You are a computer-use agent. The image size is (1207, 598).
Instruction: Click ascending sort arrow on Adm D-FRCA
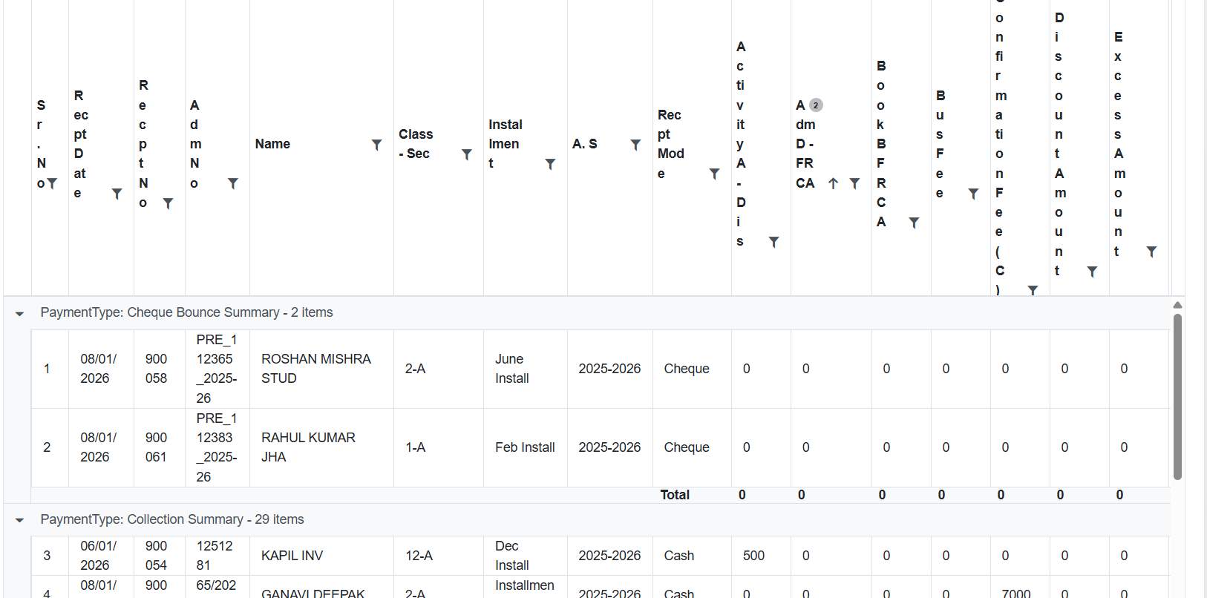[833, 184]
